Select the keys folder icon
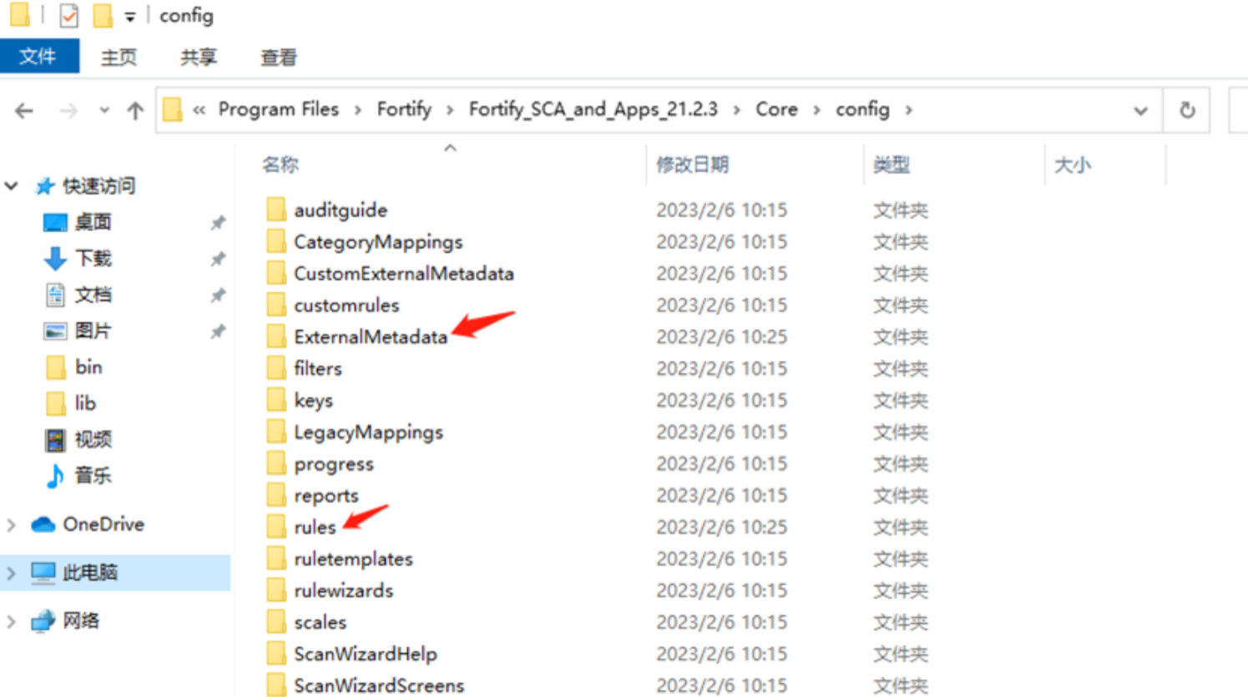Viewport: 1248px width, 697px height. 276,400
